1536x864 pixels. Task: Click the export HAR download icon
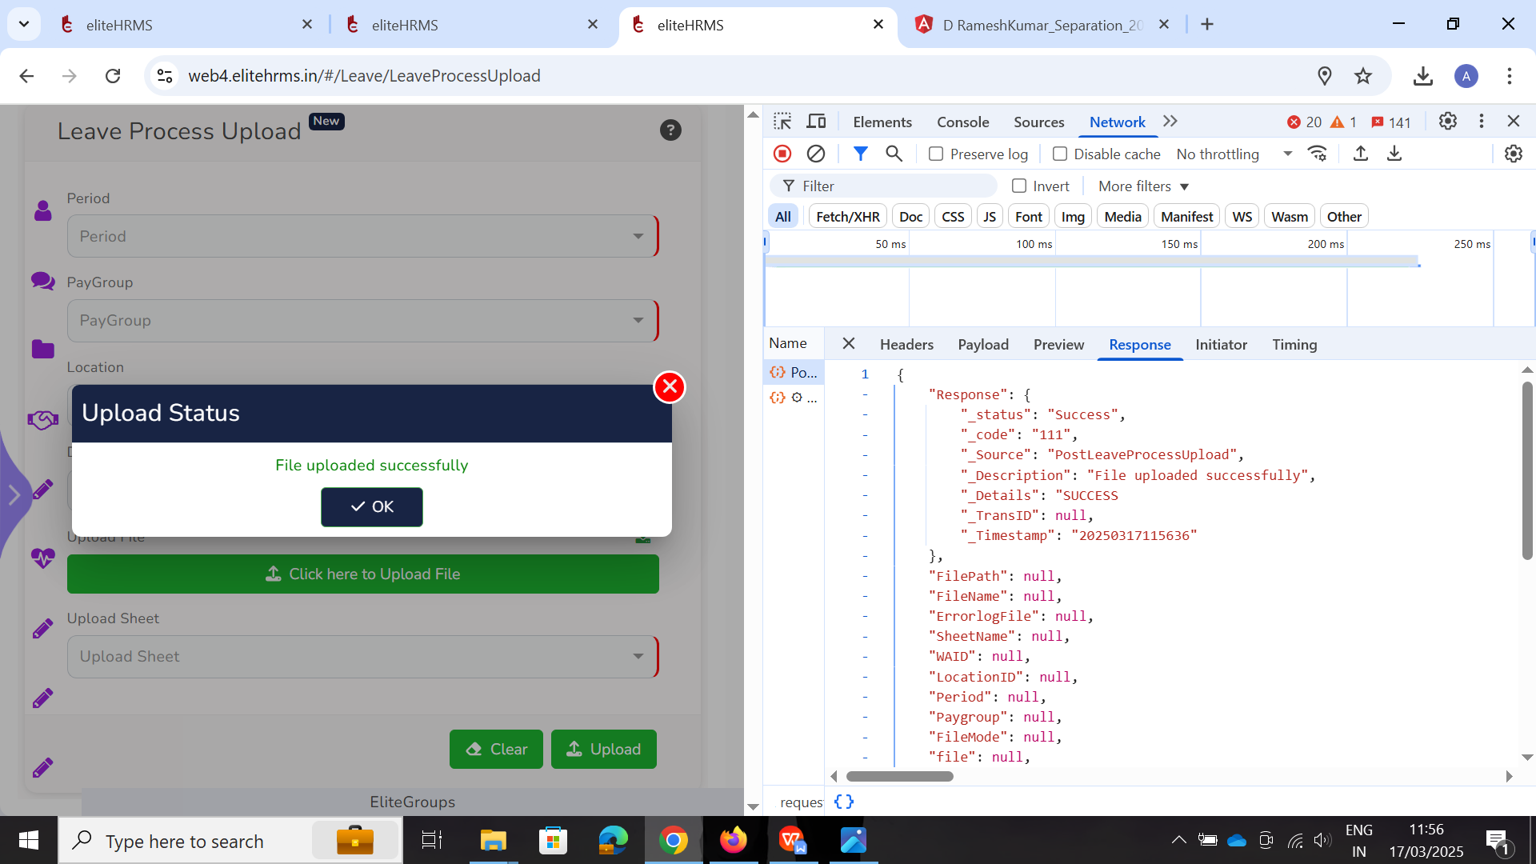[1394, 154]
